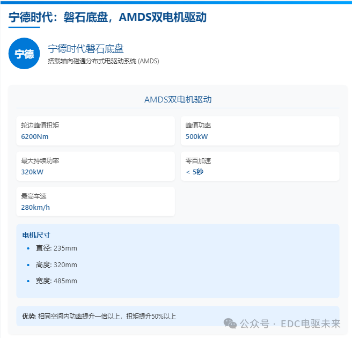
Task: Select subtitle 搭载轴向磁通分布式电驱动系统 (AMDS)
Action: tap(104, 61)
